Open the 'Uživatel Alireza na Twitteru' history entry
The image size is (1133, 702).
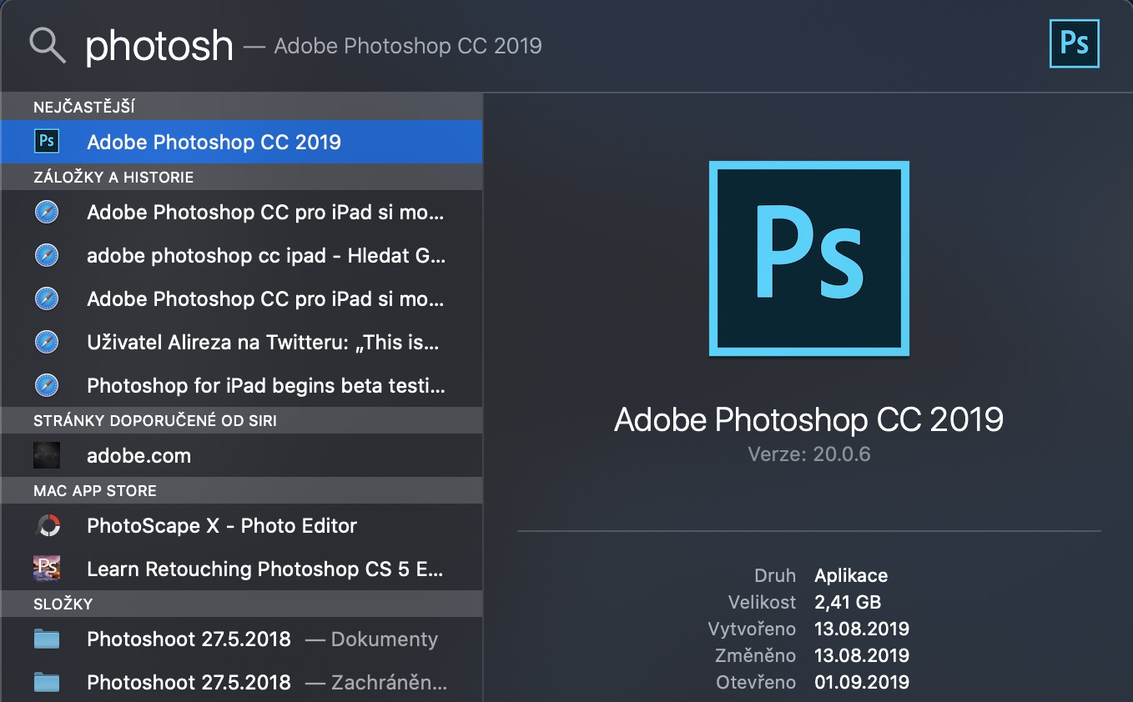pyautogui.click(x=263, y=342)
